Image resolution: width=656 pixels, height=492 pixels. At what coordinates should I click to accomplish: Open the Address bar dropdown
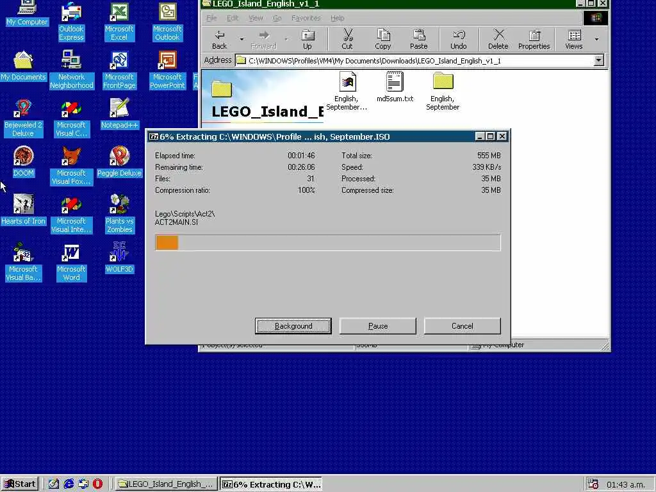click(599, 61)
